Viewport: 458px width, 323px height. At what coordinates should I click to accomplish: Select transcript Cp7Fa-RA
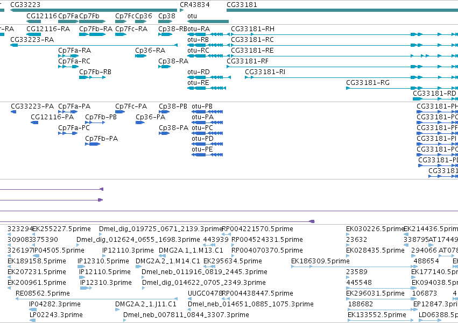coord(68,56)
